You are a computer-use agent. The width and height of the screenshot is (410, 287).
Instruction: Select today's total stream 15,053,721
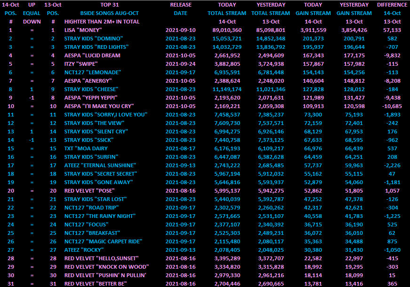[227, 39]
